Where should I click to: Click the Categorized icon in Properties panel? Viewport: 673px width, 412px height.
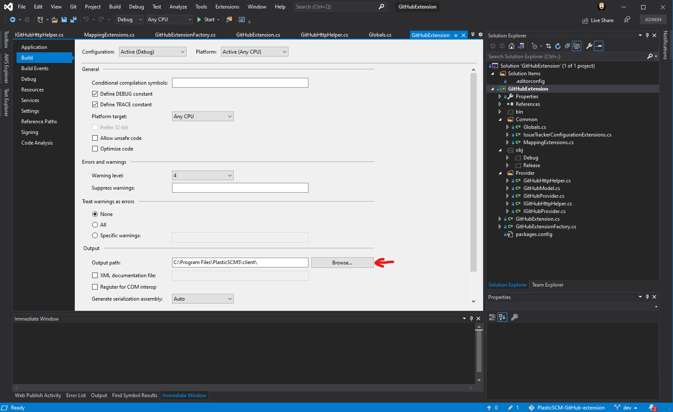tap(492, 317)
